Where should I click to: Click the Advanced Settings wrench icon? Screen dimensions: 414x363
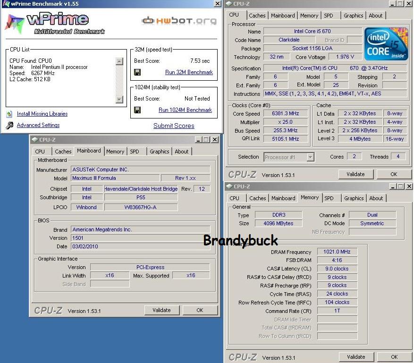(x=9, y=125)
